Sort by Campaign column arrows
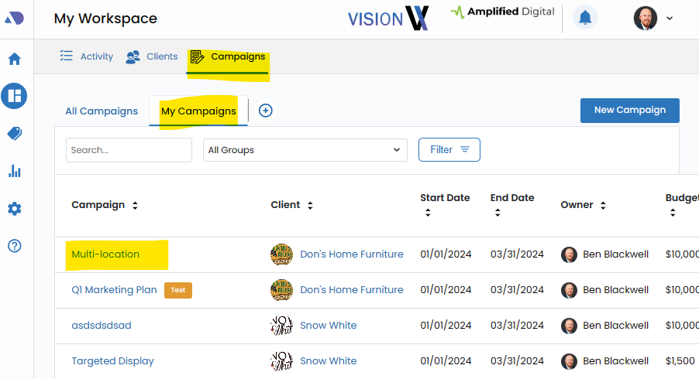Image resolution: width=699 pixels, height=379 pixels. 136,206
